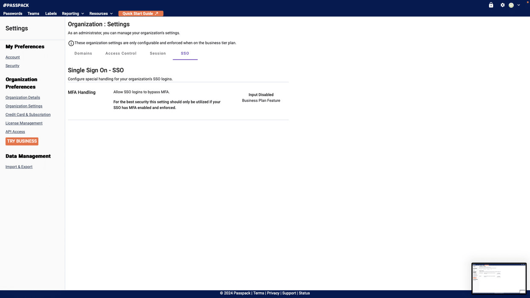Click the Support link in the footer
Image resolution: width=530 pixels, height=298 pixels.
pyautogui.click(x=289, y=293)
